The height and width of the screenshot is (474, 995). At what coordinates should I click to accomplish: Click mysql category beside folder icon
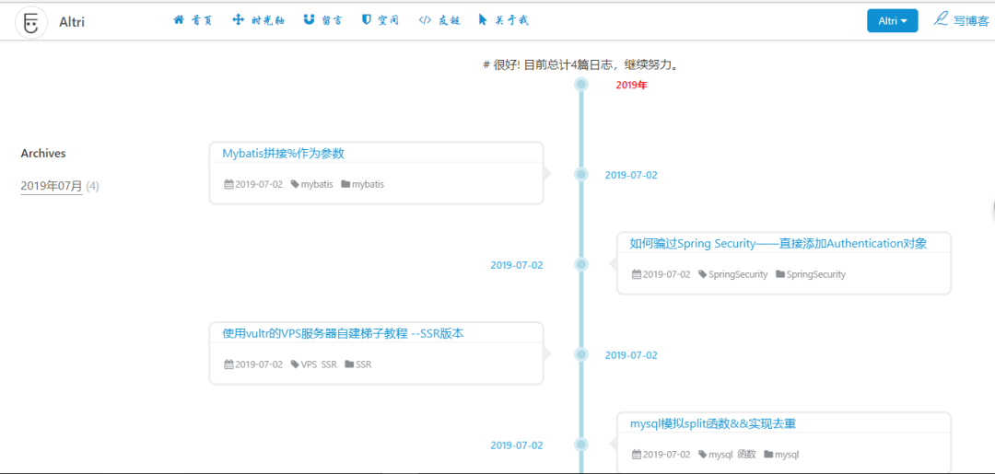pyautogui.click(x=787, y=455)
